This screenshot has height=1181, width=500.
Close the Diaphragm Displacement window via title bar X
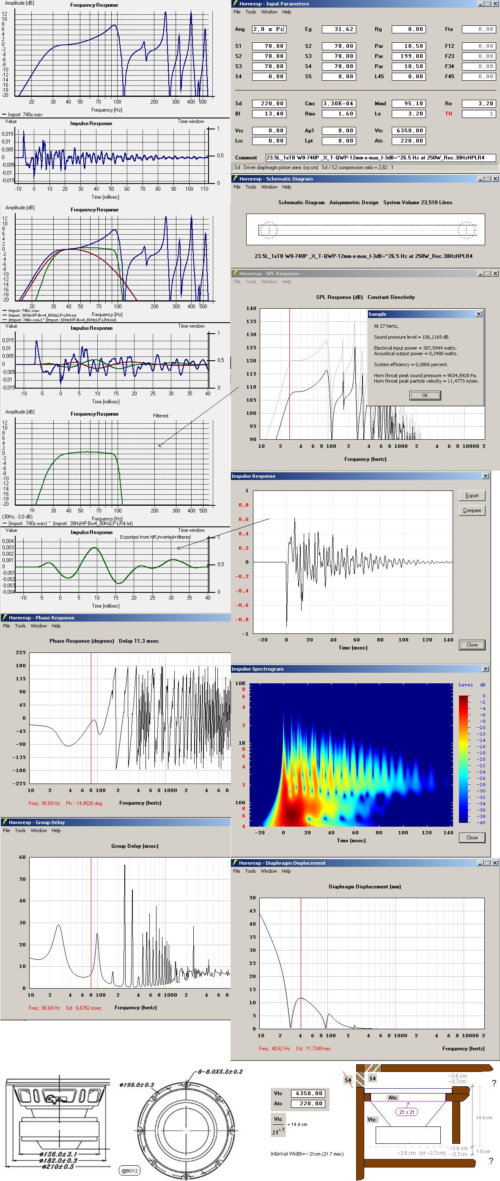[x=495, y=863]
